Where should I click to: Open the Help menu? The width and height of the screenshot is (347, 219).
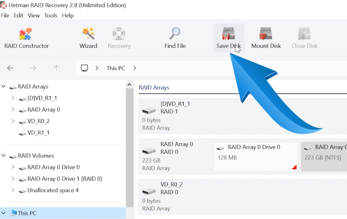[68, 16]
